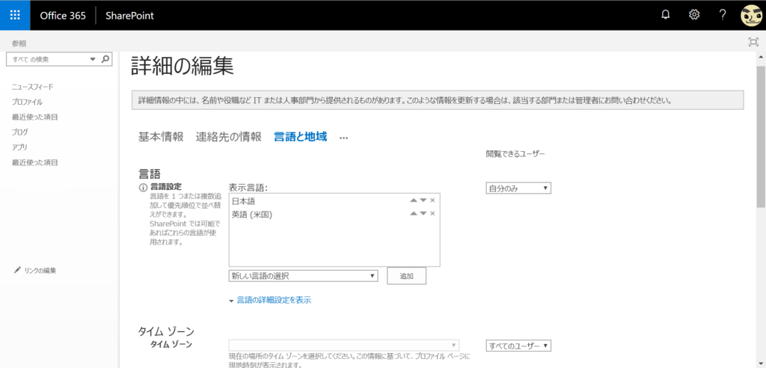Click the 言語設定 info icon
The image size is (766, 368).
coord(143,188)
